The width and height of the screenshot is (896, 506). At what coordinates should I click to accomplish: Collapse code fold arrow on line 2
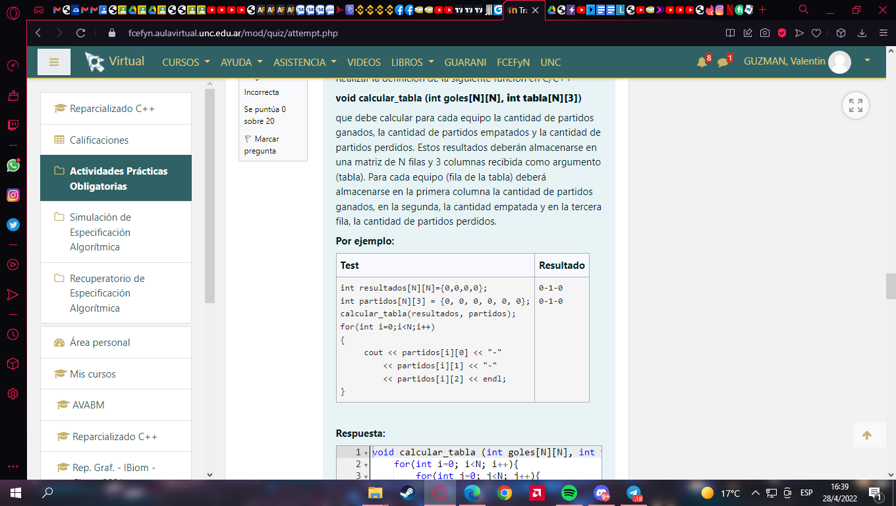366,464
